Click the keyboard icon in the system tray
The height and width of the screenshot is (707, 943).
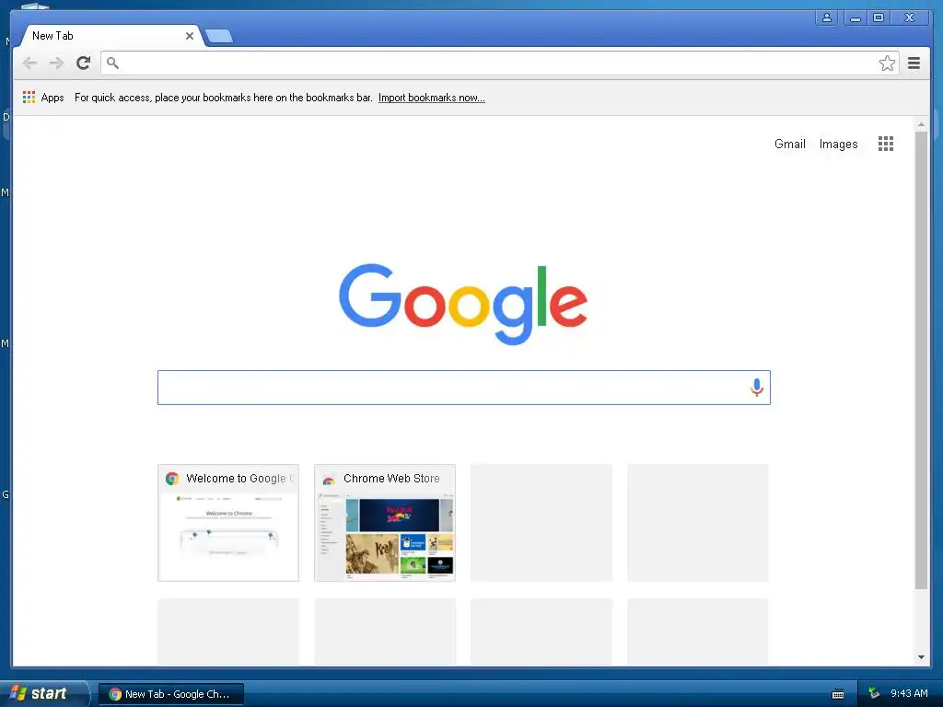coord(838,694)
